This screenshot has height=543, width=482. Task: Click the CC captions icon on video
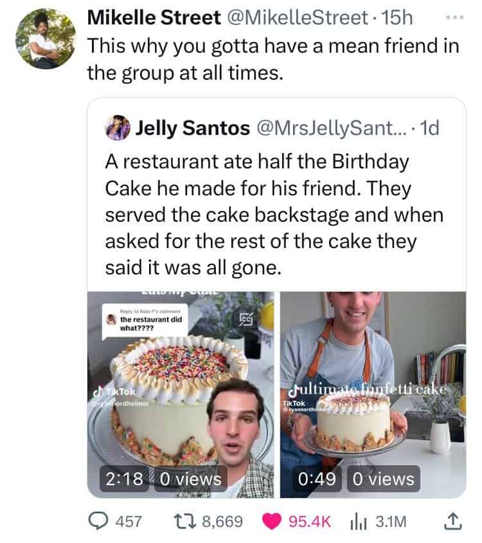[247, 319]
